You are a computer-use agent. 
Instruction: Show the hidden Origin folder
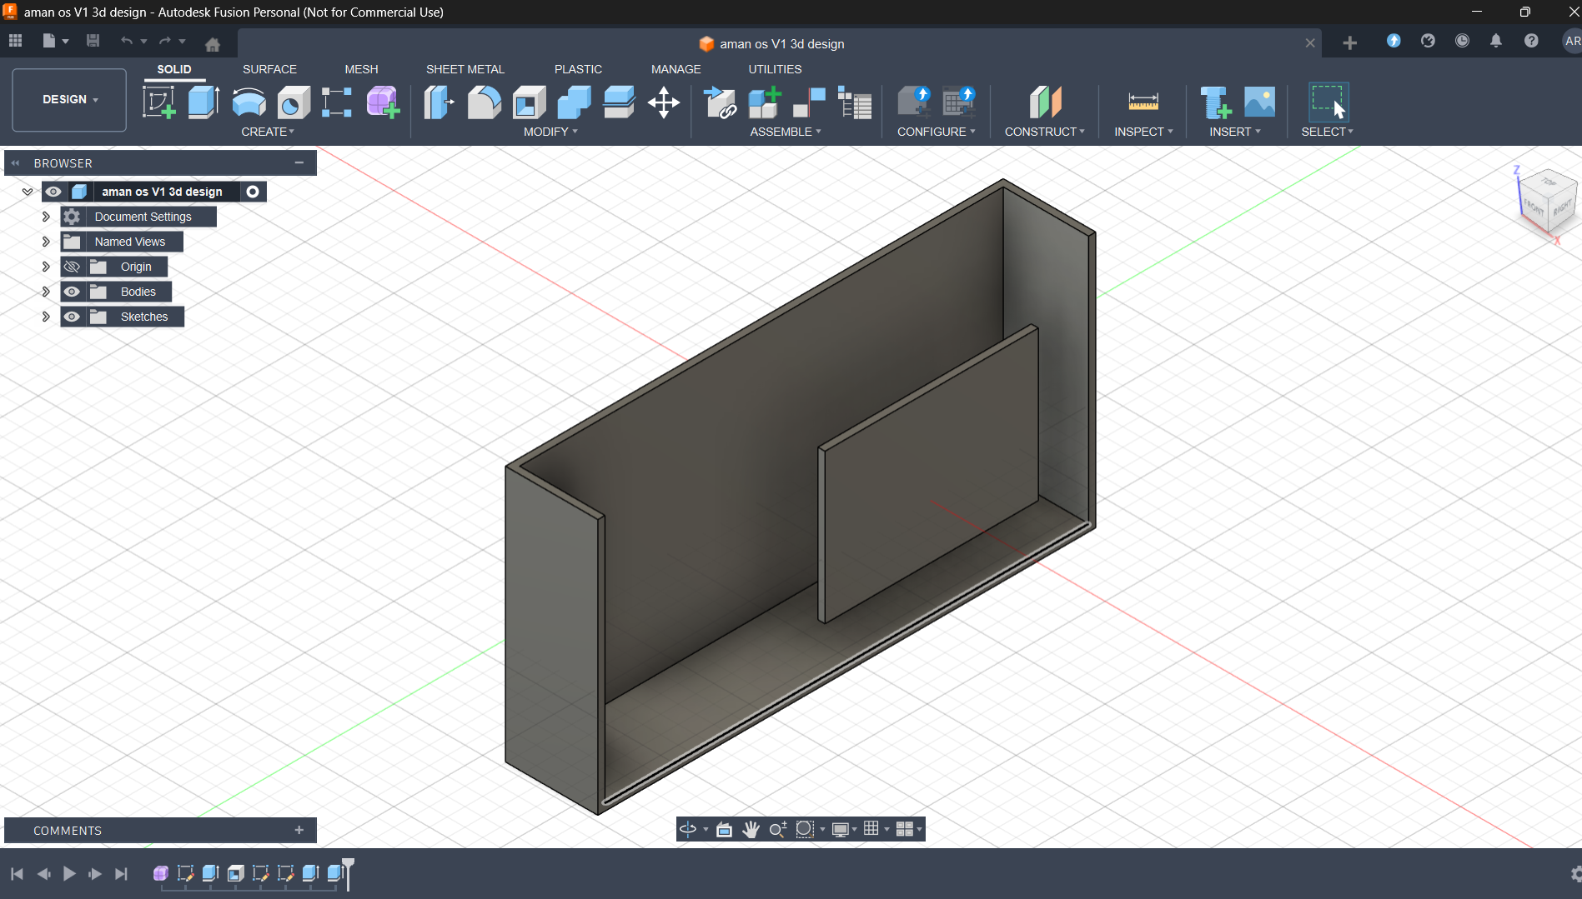tap(73, 267)
